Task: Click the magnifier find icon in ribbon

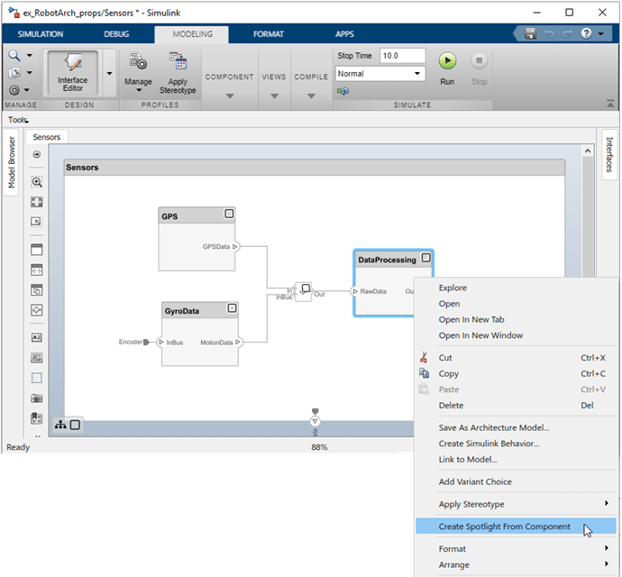Action: [x=14, y=56]
